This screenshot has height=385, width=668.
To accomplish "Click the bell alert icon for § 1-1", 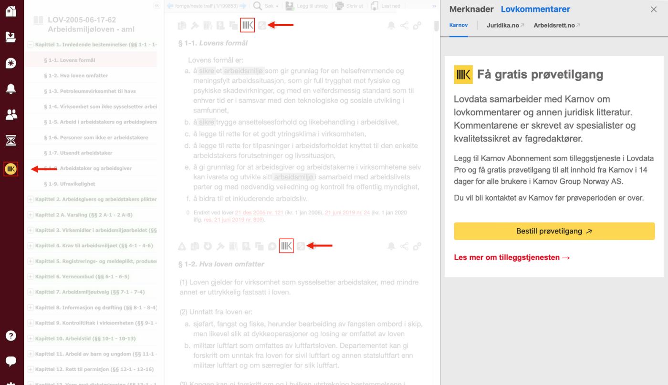I will point(391,26).
